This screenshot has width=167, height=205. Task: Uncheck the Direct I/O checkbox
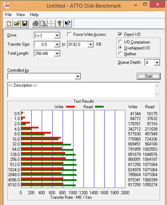pyautogui.click(x=120, y=34)
